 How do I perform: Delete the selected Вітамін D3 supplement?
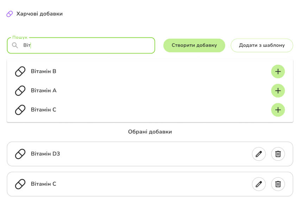[x=278, y=154]
